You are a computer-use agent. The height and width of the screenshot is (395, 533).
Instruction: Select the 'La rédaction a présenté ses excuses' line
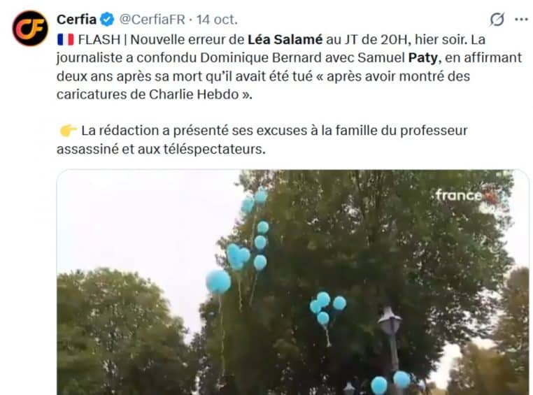pyautogui.click(x=274, y=131)
